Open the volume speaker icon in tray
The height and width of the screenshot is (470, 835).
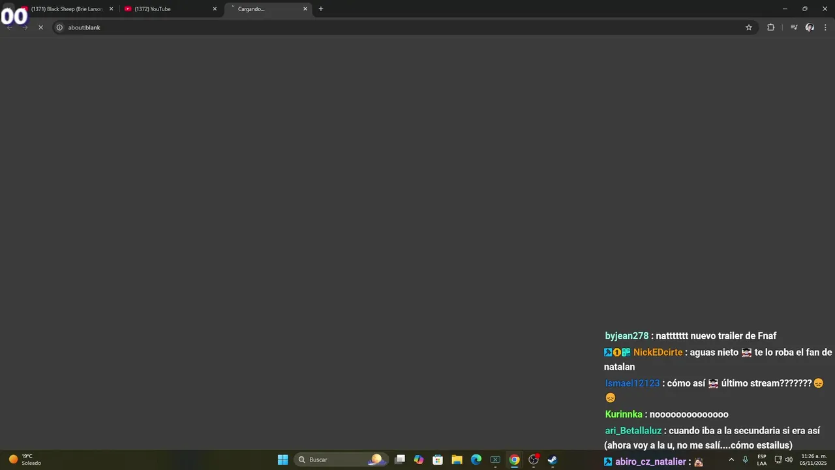789,460
